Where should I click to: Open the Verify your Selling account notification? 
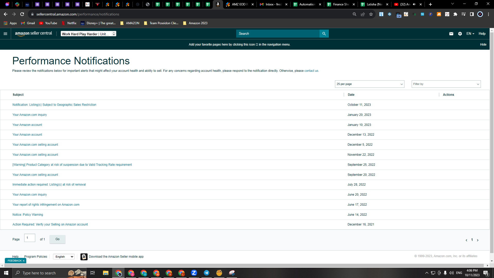click(50, 224)
